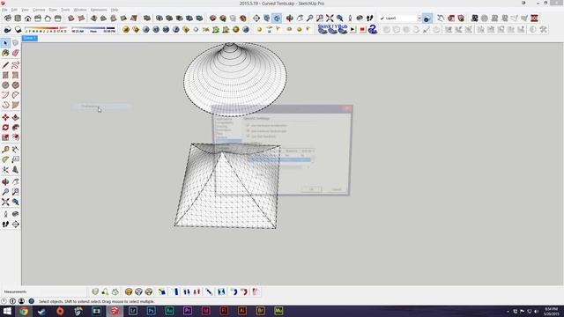Select the Move tool
564x317 pixels.
(5, 117)
